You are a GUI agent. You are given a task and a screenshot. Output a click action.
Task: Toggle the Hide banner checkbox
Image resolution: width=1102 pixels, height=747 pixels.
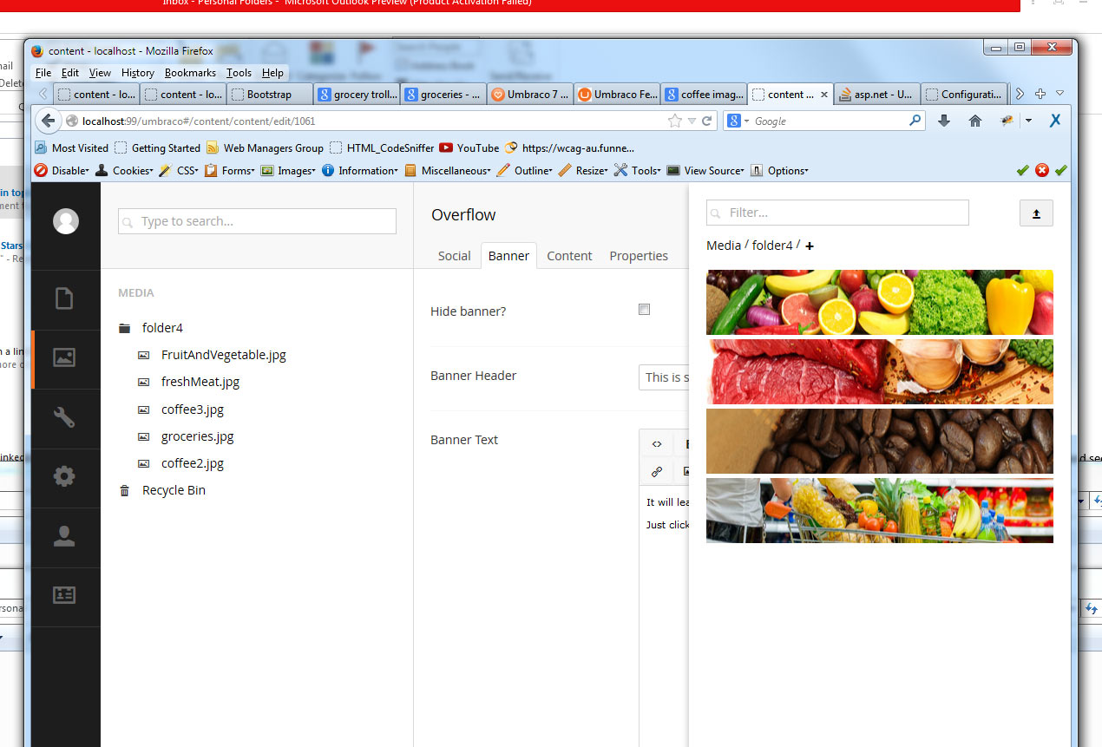click(x=644, y=310)
